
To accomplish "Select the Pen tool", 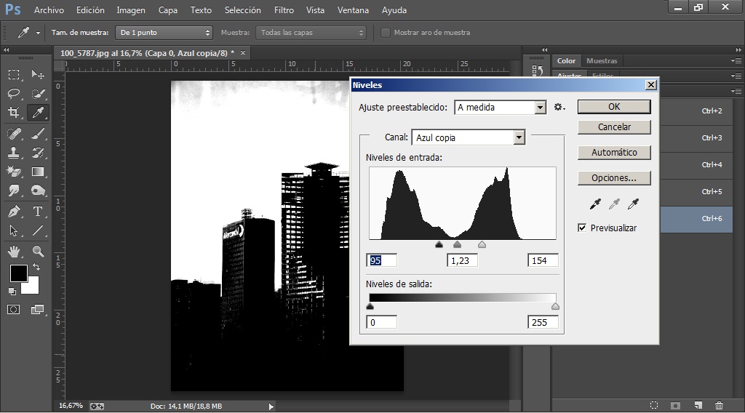I will click(14, 212).
